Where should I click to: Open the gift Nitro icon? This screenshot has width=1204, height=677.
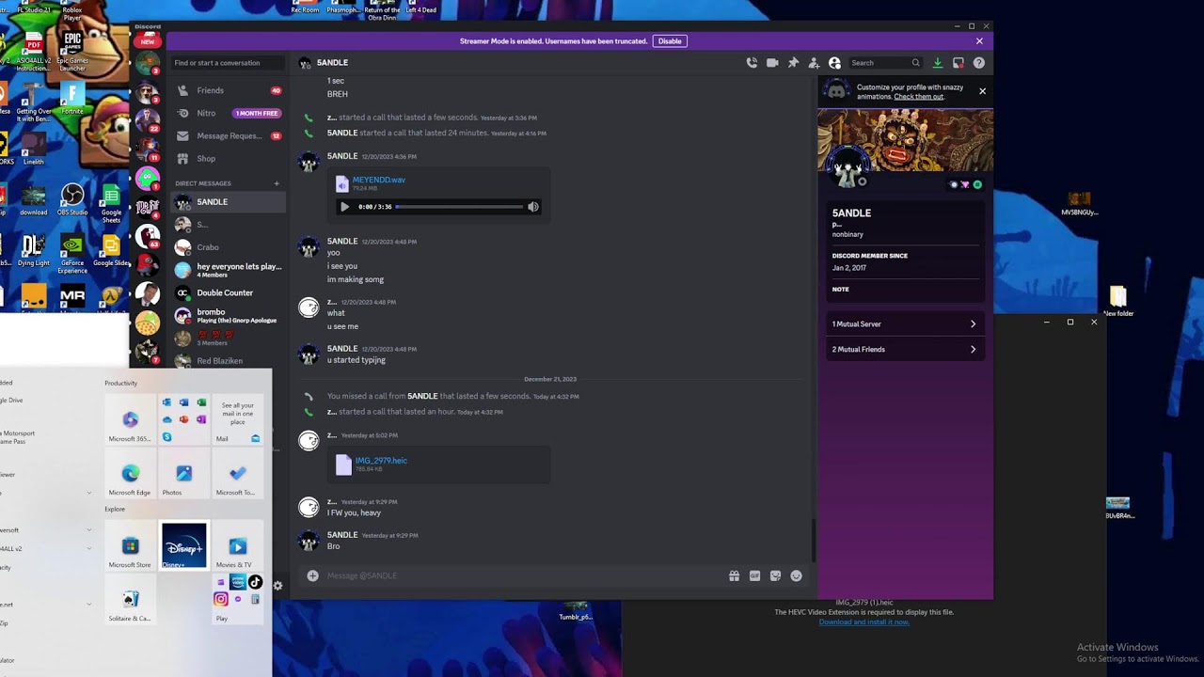734,575
